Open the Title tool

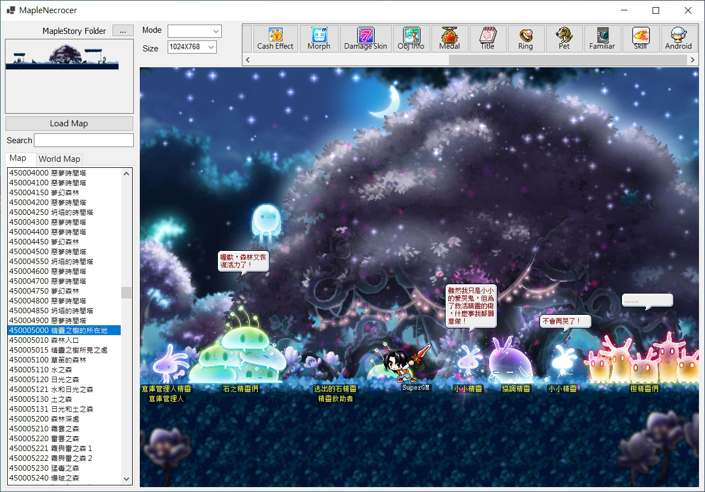click(x=488, y=39)
